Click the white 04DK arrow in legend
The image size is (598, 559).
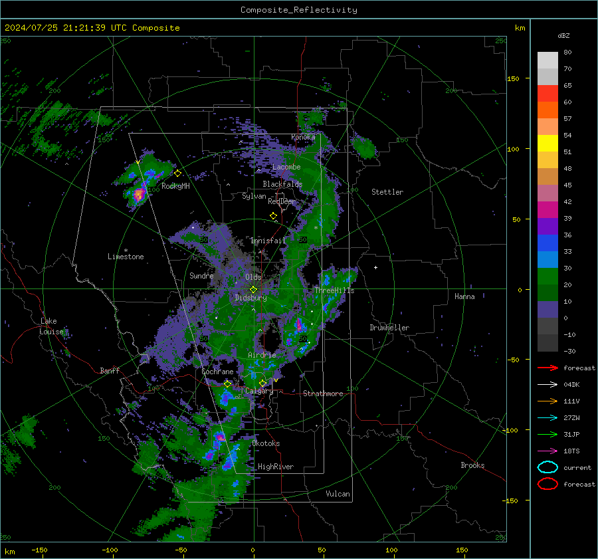point(548,384)
